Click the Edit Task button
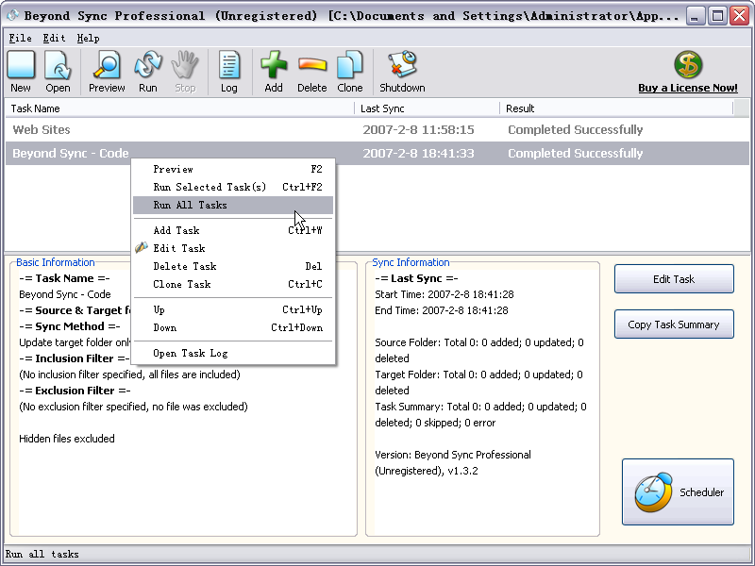Viewport: 755px width, 566px height. (x=674, y=278)
